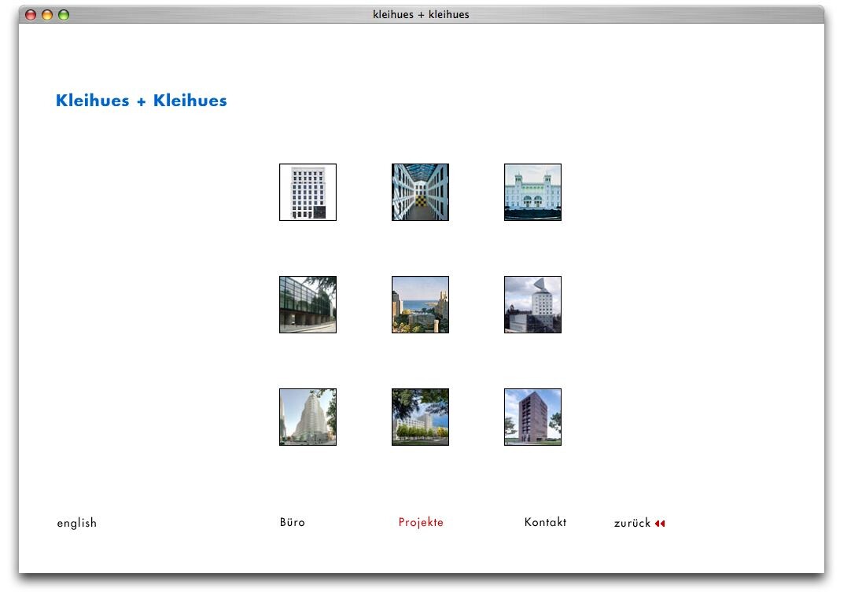Viewport: 851px width, 592px height.
Task: Open the Projekte section
Action: [x=421, y=522]
